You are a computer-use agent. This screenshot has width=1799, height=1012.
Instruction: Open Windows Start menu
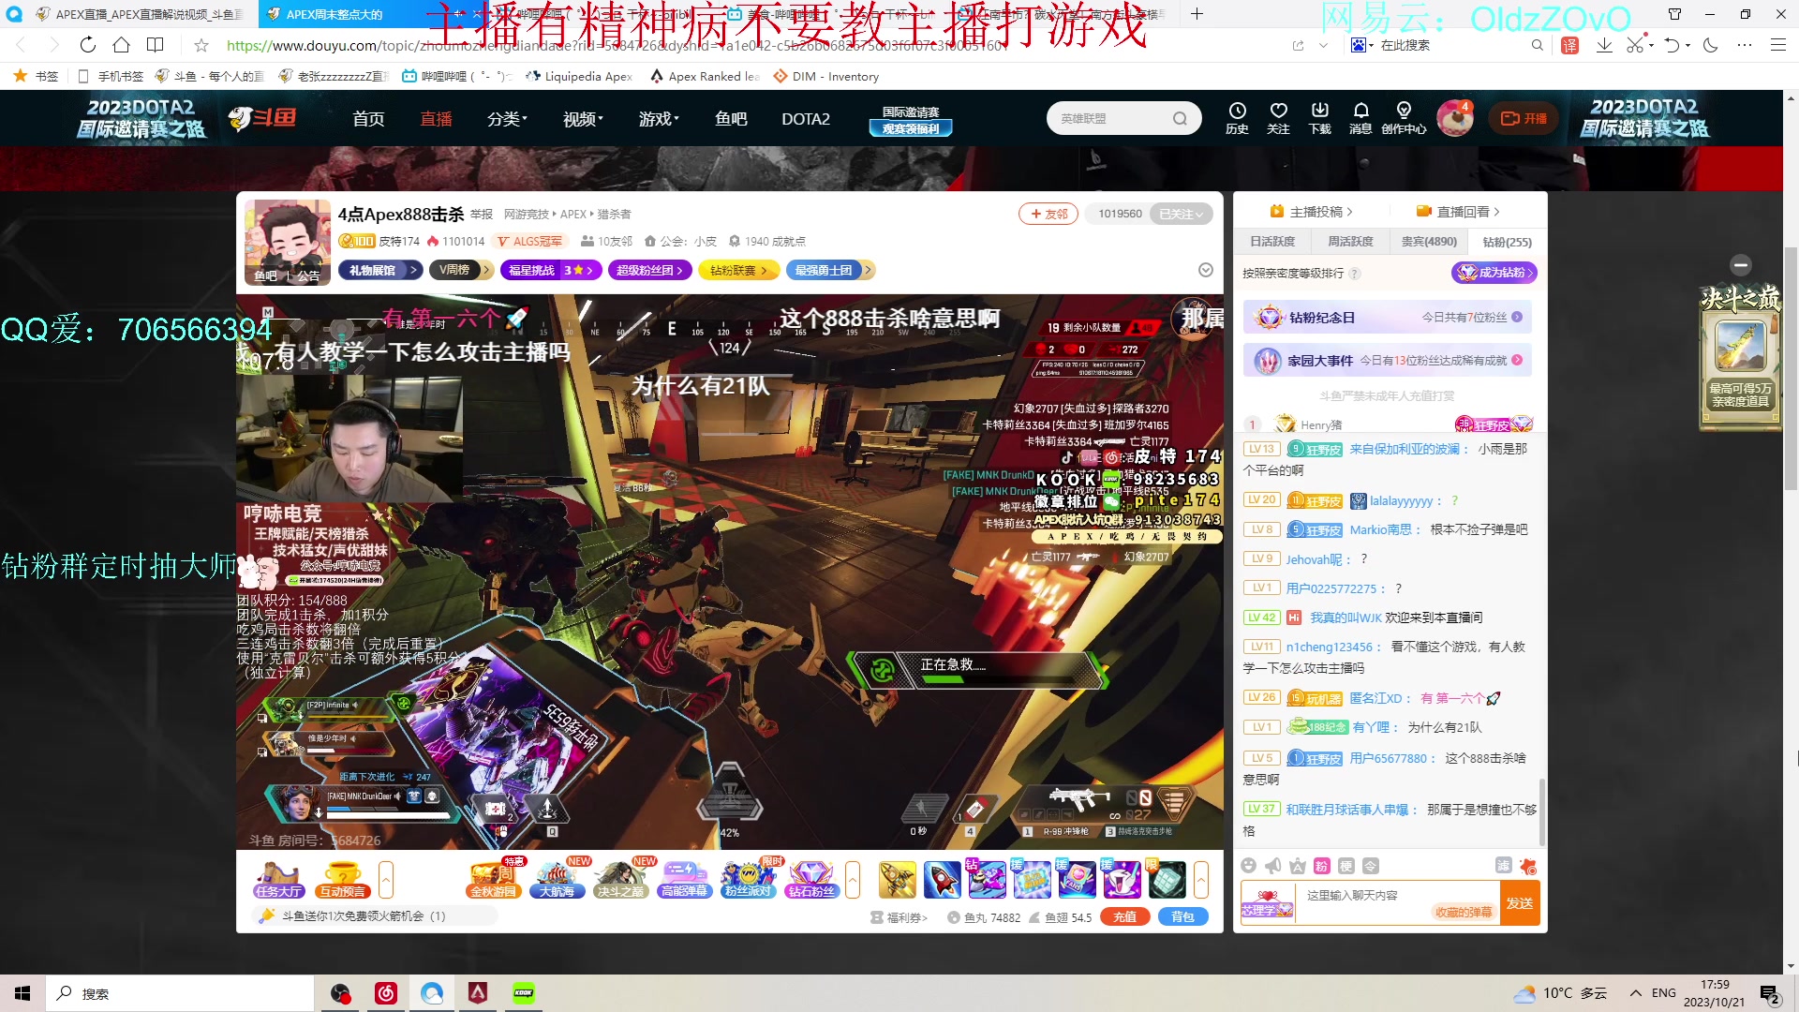[22, 993]
